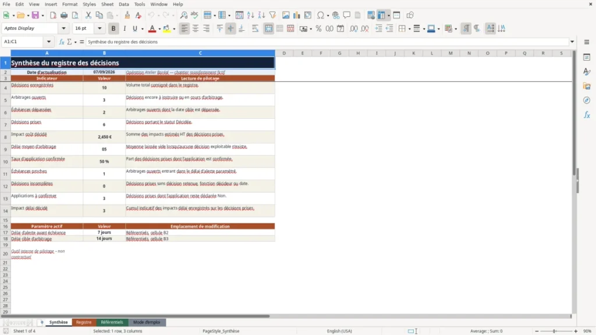Click the Print icon
Screen dimensions: 596x335
coord(64,15)
